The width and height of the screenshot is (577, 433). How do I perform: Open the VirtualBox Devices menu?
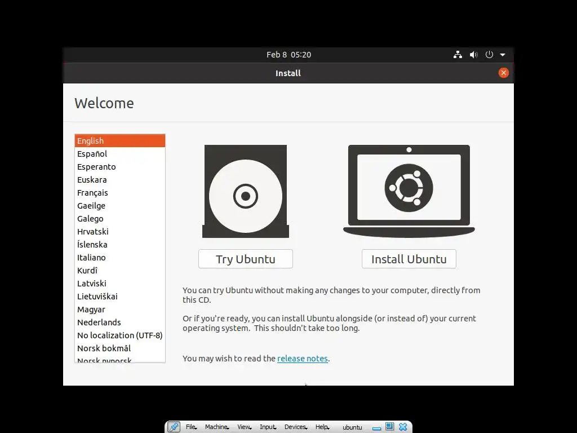pyautogui.click(x=296, y=427)
